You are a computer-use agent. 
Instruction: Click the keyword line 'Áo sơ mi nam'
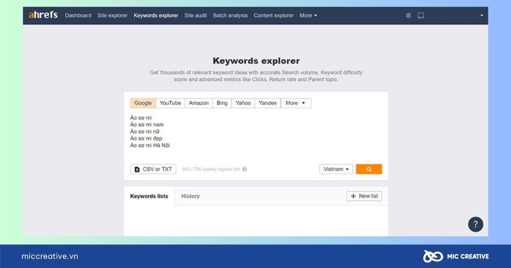[x=147, y=125]
